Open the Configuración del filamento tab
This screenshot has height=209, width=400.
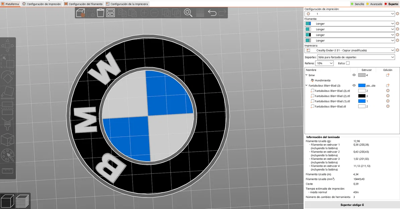84,4
